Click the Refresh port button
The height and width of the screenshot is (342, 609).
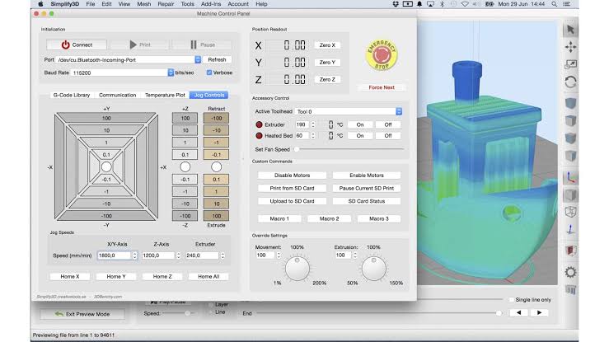coord(217,60)
